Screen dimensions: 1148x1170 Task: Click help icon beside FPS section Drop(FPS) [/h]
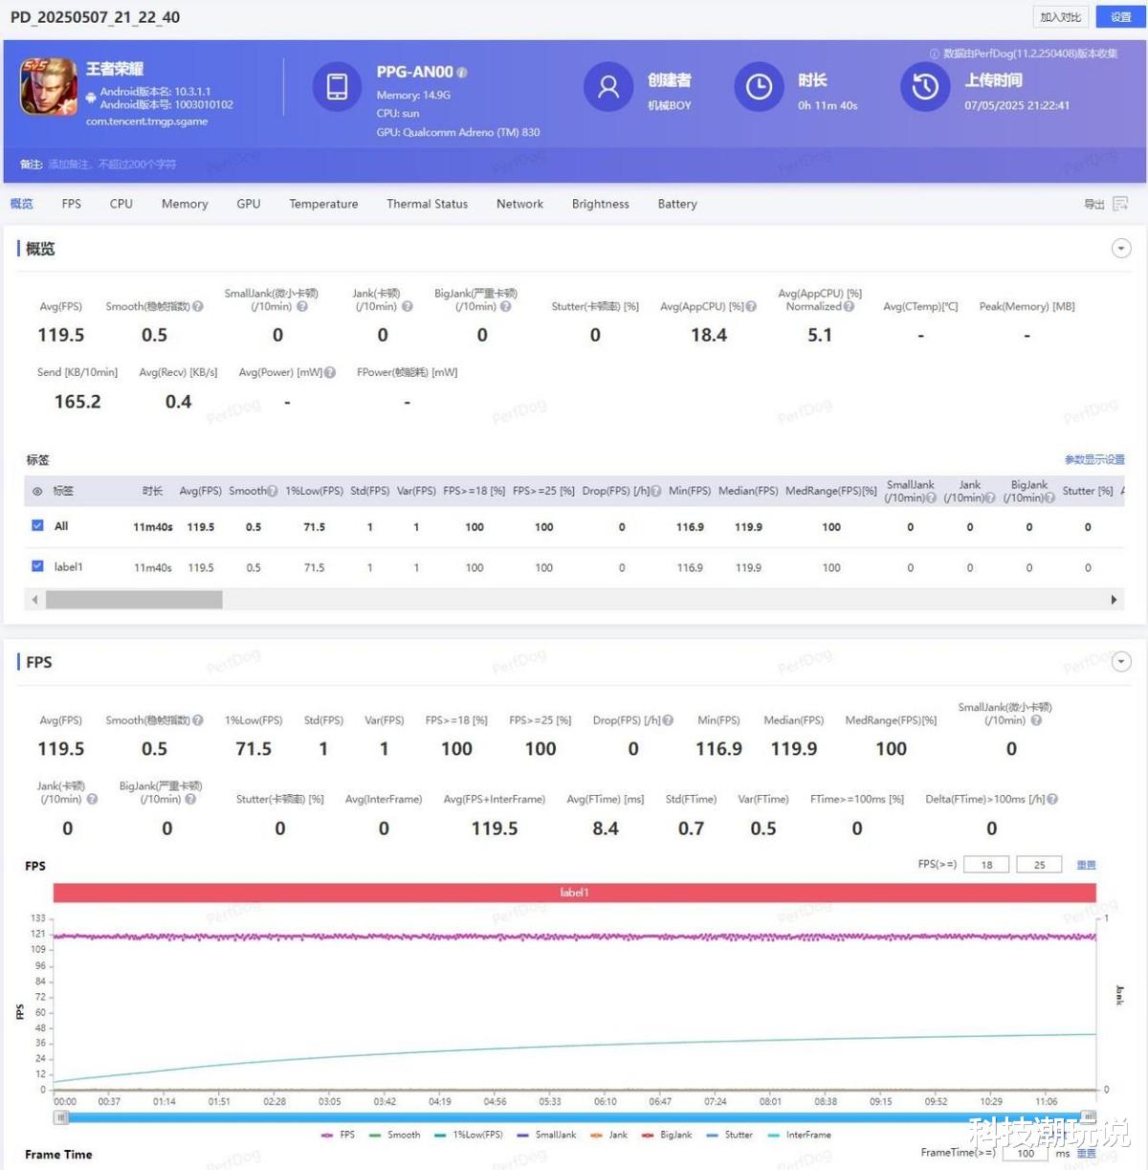click(668, 720)
